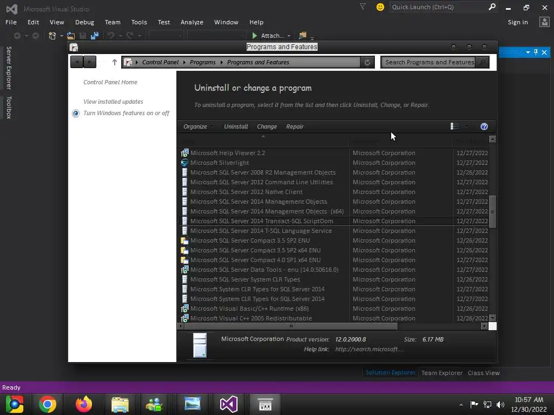Click Change in the list toolbar
The height and width of the screenshot is (415, 554).
[x=267, y=126]
